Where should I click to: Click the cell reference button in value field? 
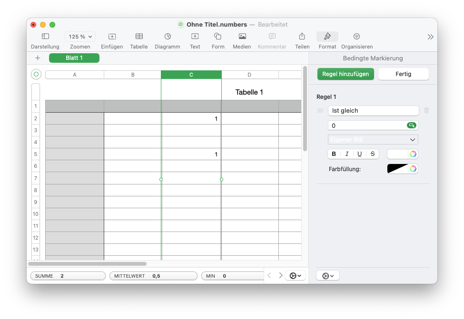tap(411, 126)
